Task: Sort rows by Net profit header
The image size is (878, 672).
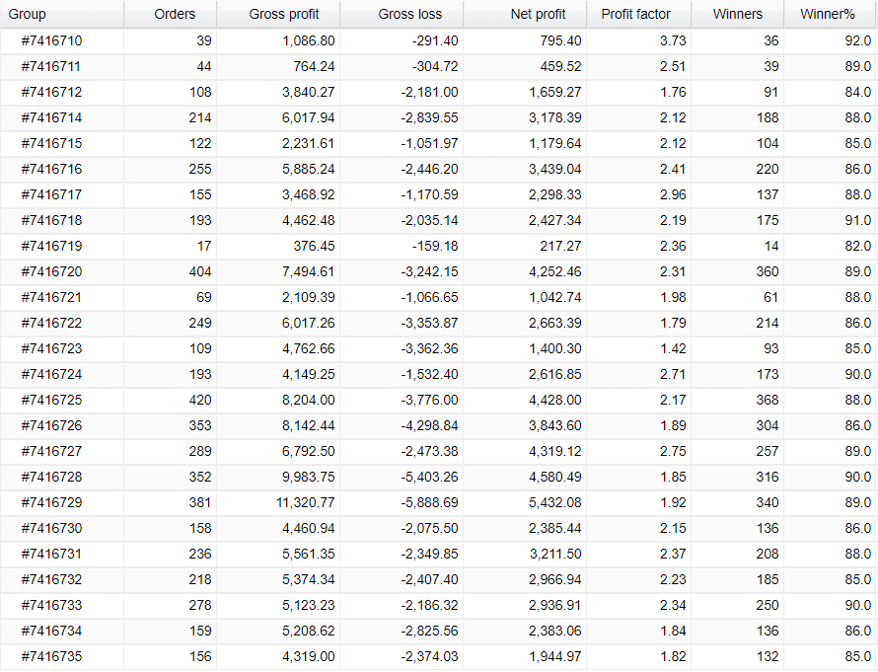Action: tap(538, 14)
